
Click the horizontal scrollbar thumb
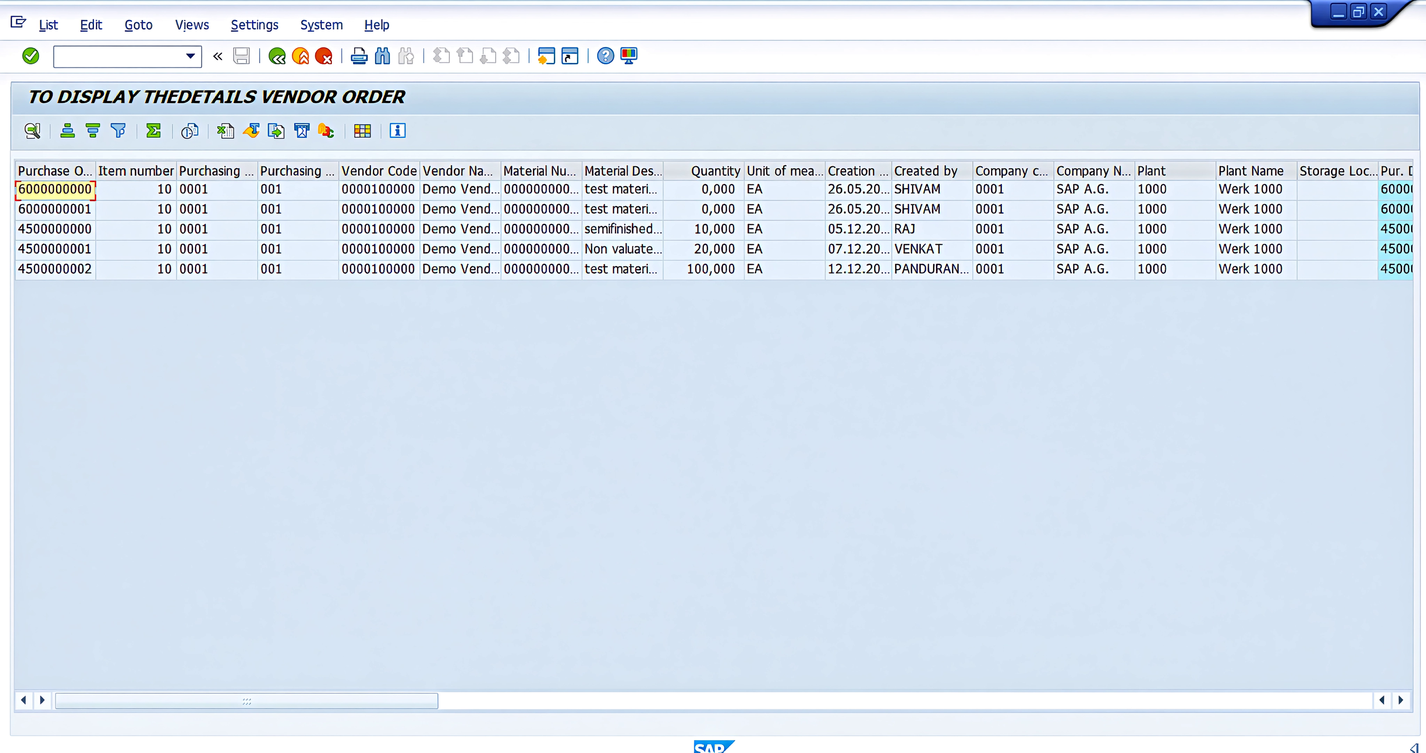246,701
